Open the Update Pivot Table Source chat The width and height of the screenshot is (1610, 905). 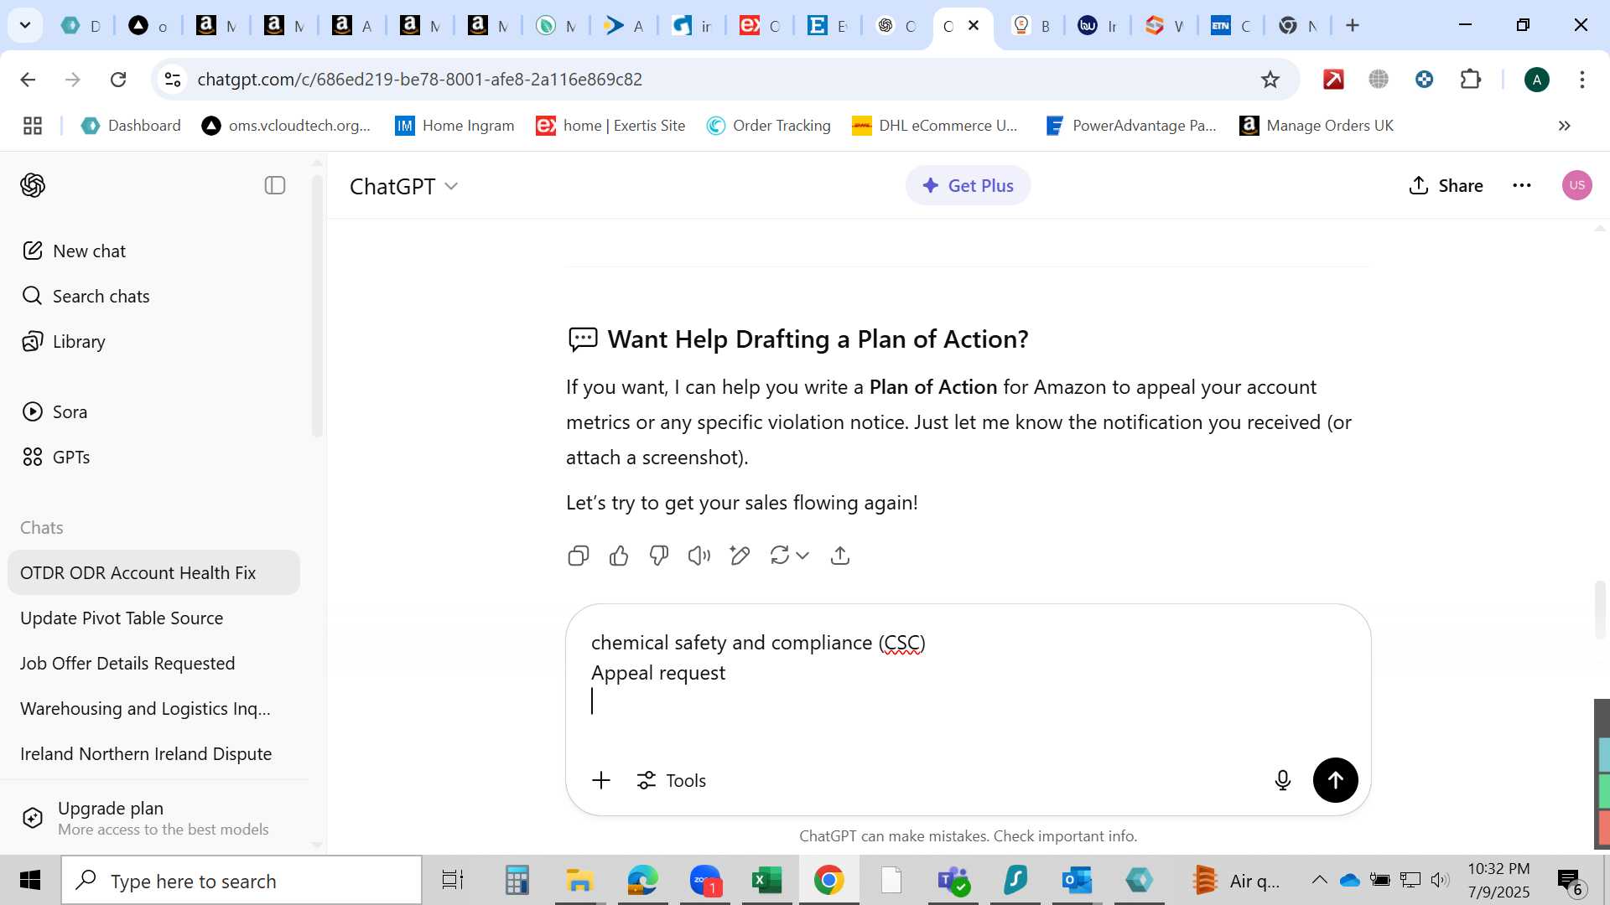click(x=153, y=618)
